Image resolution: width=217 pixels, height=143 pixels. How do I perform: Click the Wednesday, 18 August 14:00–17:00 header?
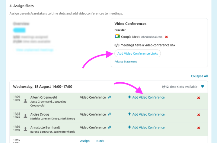click(x=43, y=87)
